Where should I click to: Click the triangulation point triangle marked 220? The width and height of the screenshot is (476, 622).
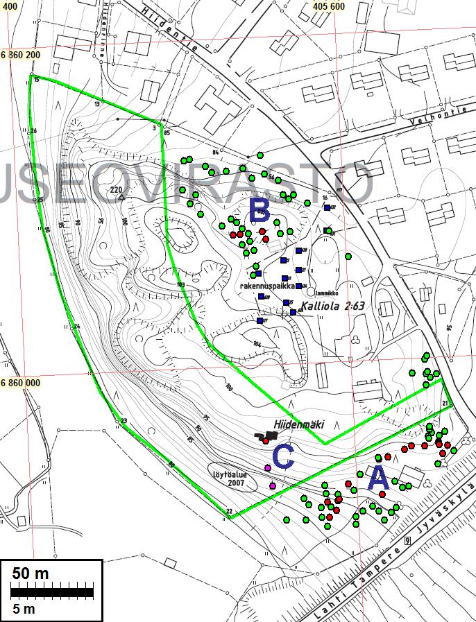[122, 196]
